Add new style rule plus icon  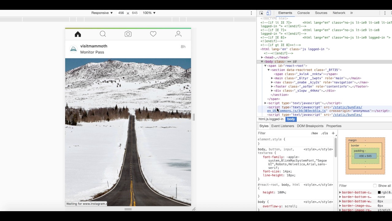tap(333, 133)
